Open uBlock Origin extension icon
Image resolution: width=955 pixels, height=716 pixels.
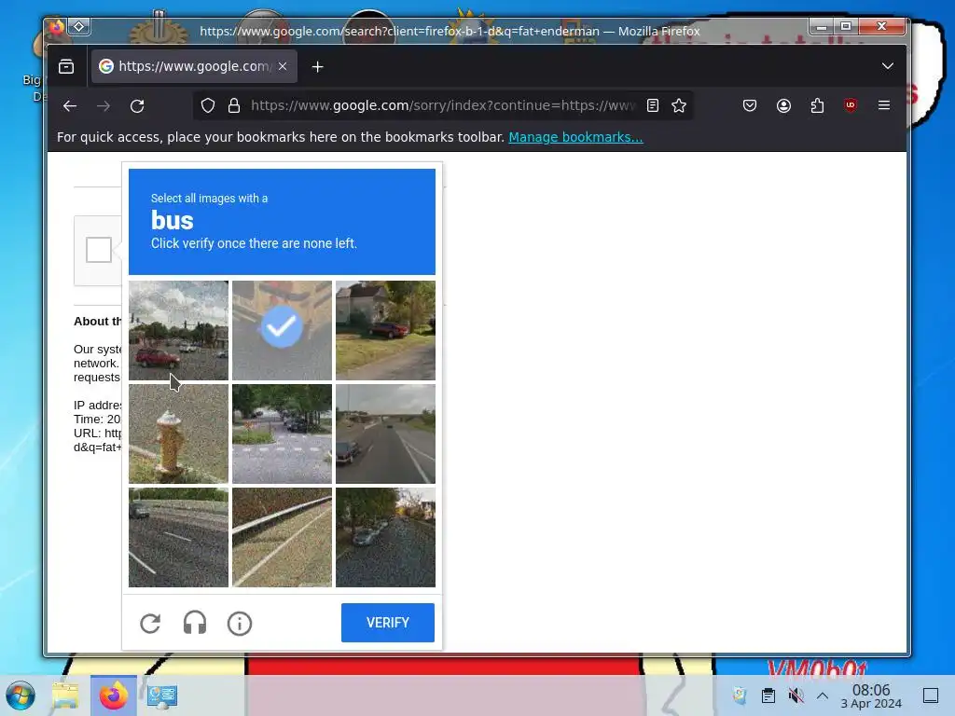851,105
